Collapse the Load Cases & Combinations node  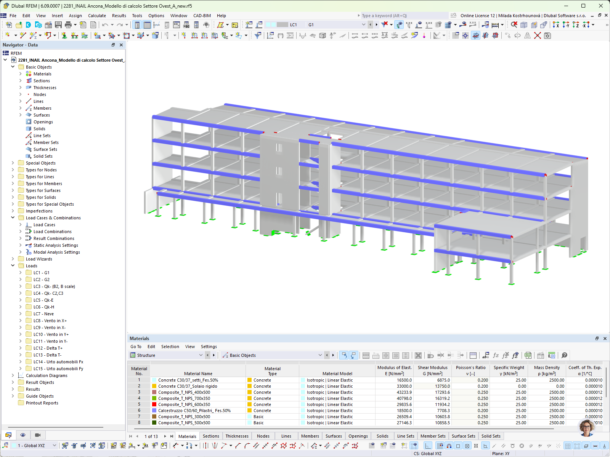[13, 217]
